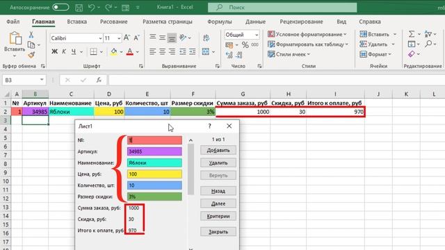
Task: Click the Insert Function fx icon
Action: pos(99,80)
